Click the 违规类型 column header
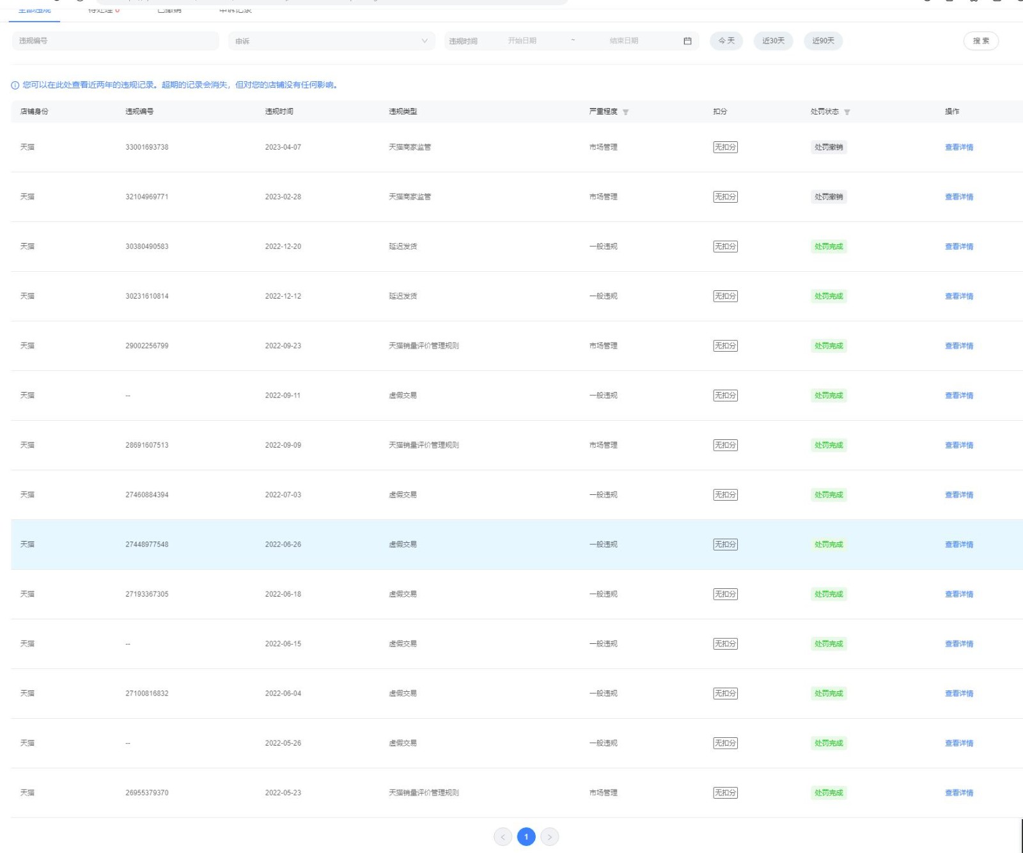 (x=403, y=112)
